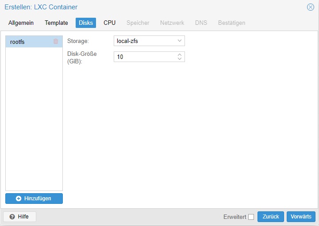Select the rootfs disk entry

34,42
